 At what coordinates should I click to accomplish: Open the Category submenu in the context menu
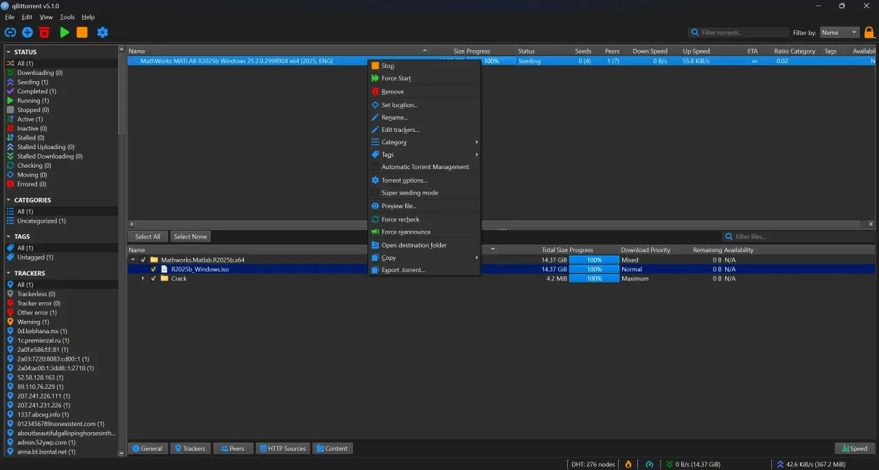[424, 142]
